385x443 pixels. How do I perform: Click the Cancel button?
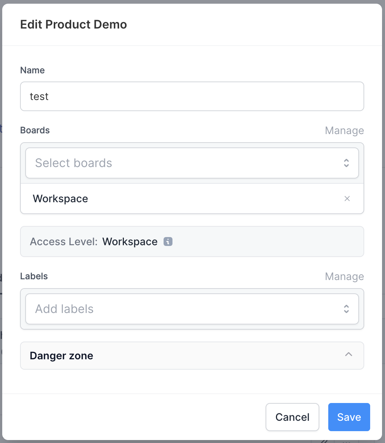point(293,417)
